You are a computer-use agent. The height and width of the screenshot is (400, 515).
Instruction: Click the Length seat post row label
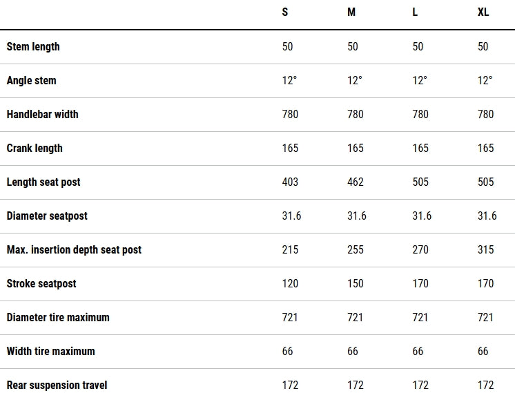click(x=43, y=182)
